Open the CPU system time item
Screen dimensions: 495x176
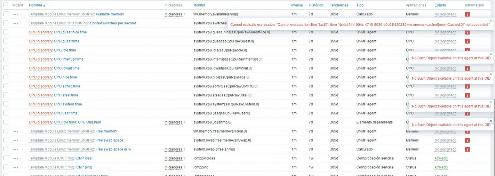[x=68, y=104]
